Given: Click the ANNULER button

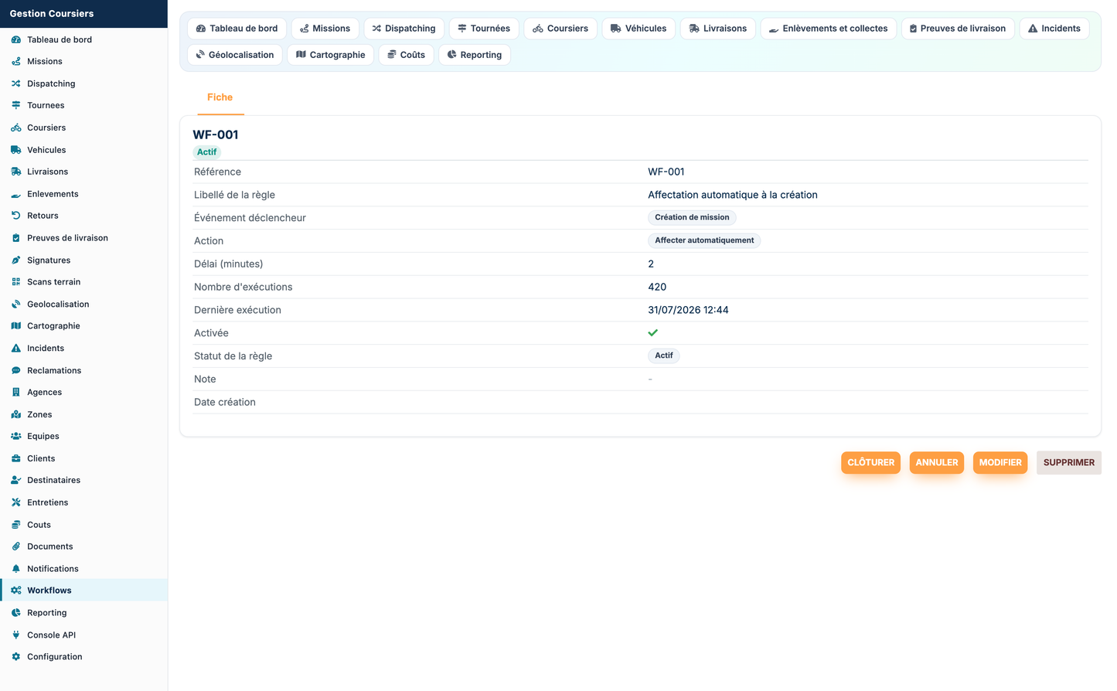Looking at the screenshot, I should (x=937, y=462).
